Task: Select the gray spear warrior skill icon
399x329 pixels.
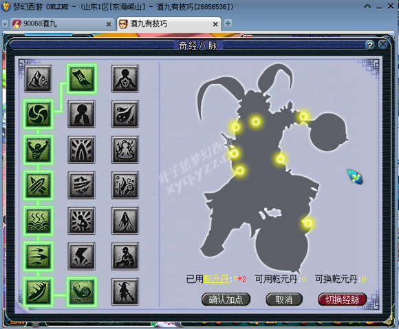Action: tap(125, 292)
